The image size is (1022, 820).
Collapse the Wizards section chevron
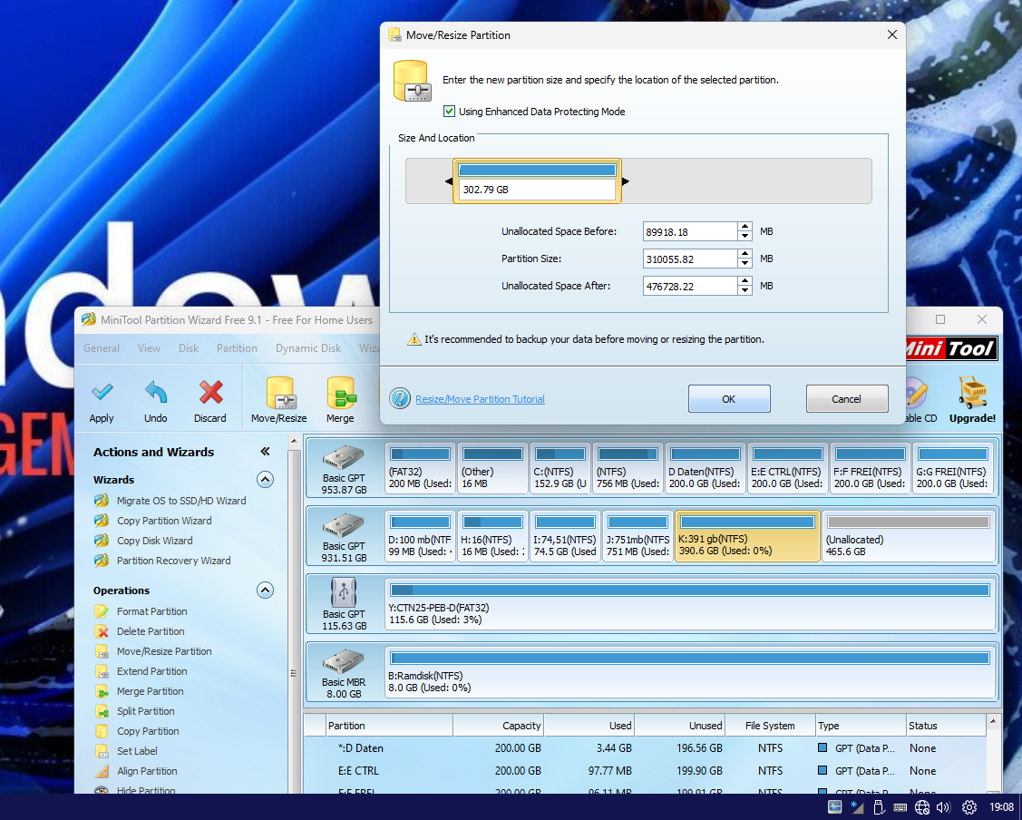265,480
